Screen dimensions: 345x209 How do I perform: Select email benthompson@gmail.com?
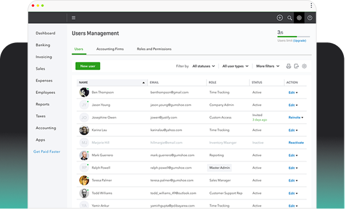coord(169,92)
